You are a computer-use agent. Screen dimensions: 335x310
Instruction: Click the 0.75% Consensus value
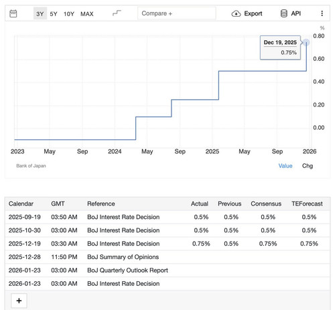pos(268,244)
